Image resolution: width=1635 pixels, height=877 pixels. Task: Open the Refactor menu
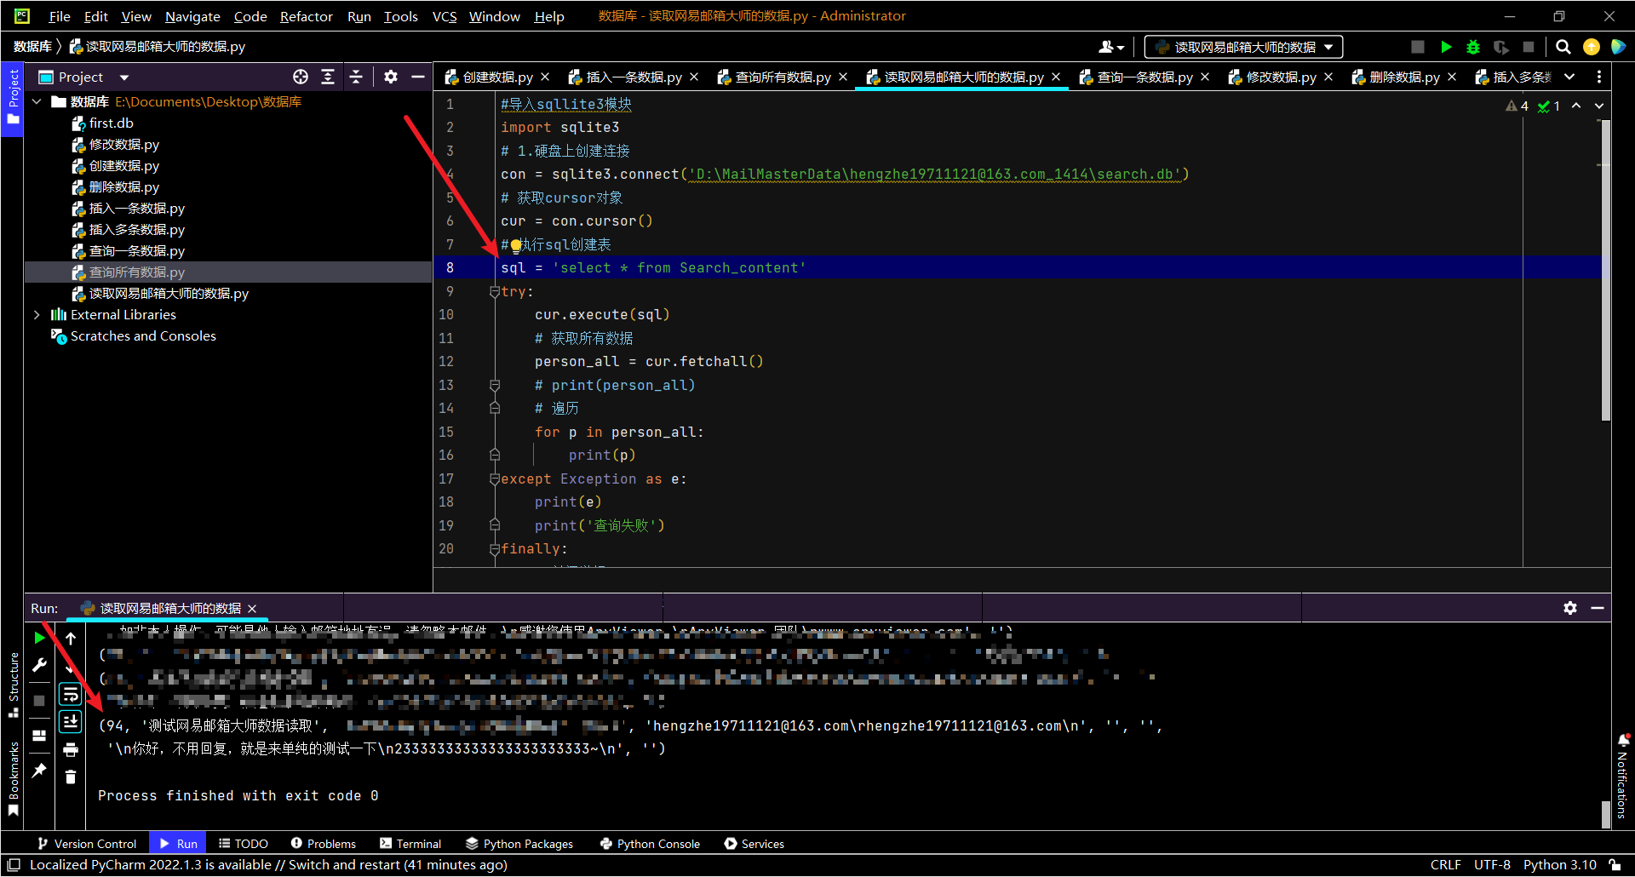point(306,16)
